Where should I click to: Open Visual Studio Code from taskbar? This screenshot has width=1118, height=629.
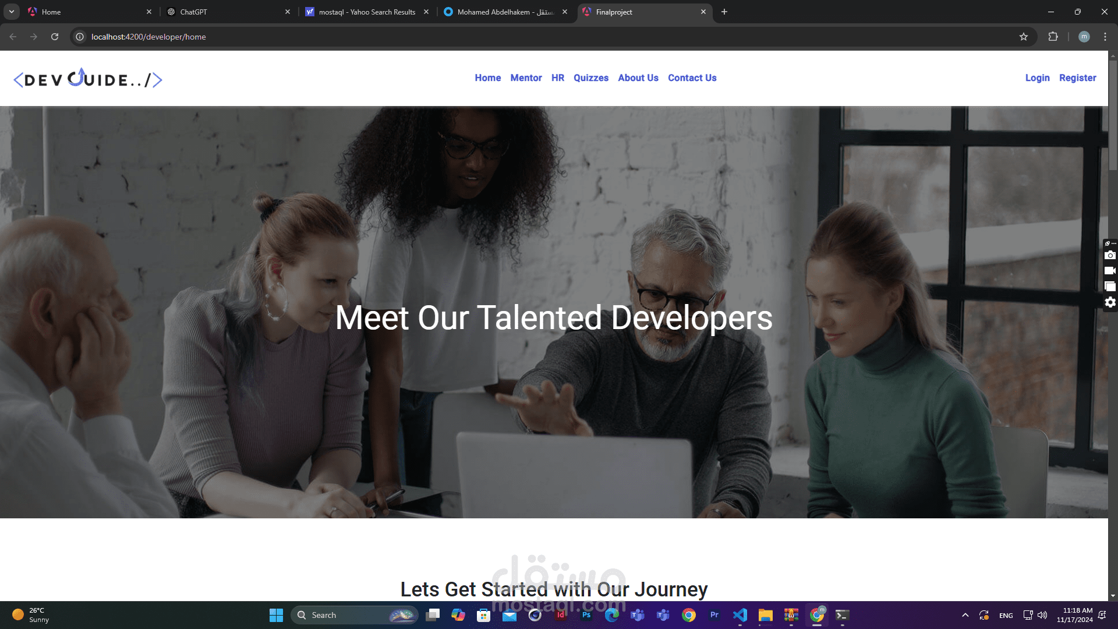(x=740, y=615)
